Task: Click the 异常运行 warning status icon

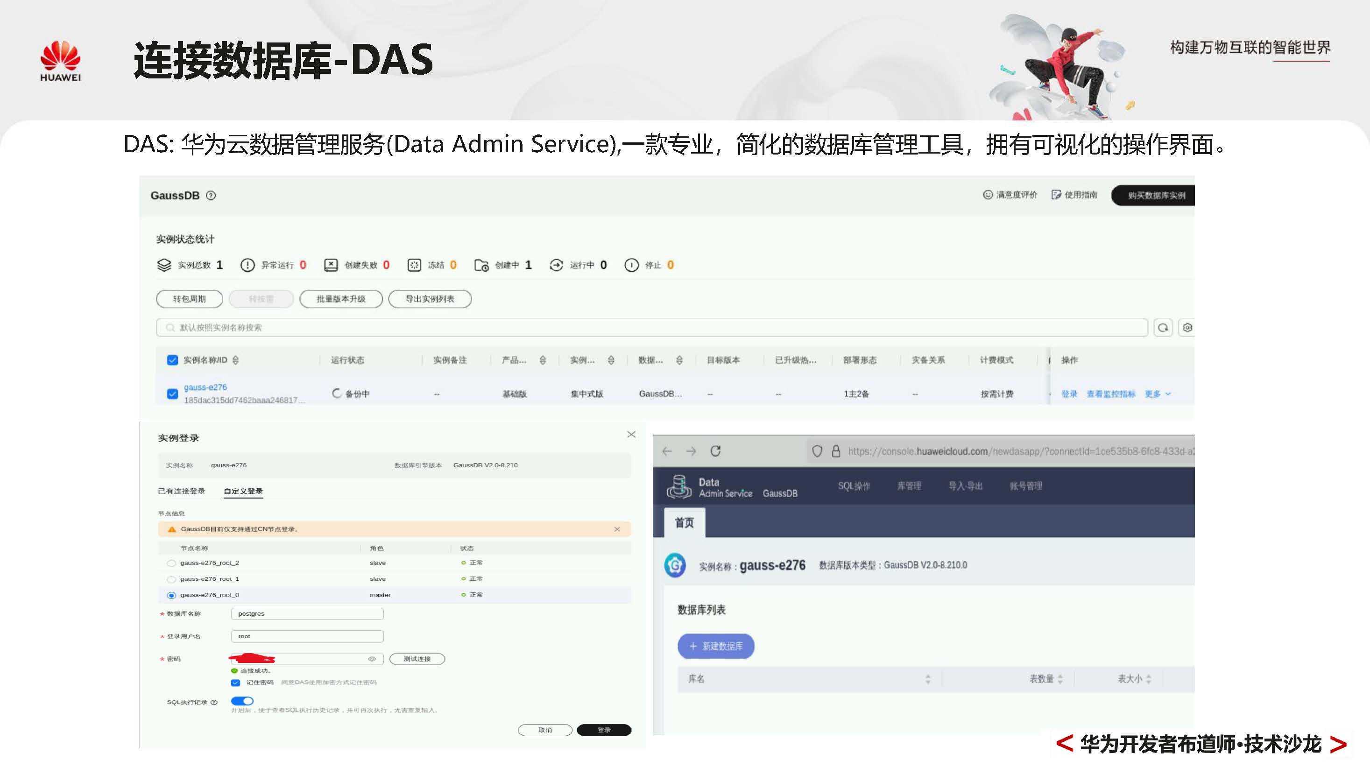Action: [248, 265]
